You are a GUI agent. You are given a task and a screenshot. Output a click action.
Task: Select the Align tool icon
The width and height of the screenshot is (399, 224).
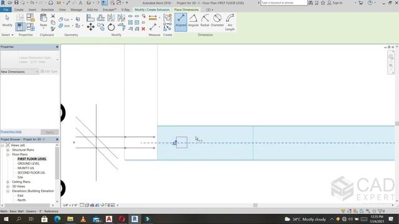(x=90, y=18)
